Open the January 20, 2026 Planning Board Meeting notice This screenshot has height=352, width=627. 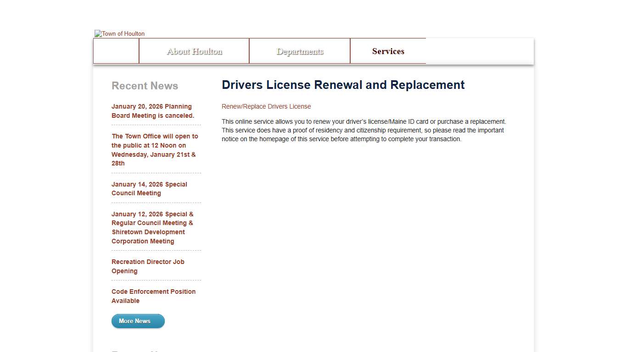pos(151,111)
